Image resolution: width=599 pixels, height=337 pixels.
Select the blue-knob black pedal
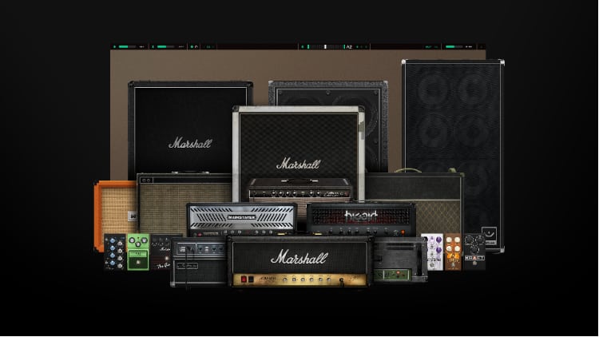[x=115, y=252]
